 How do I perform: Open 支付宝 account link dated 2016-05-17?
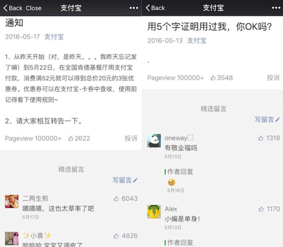[x=54, y=37]
